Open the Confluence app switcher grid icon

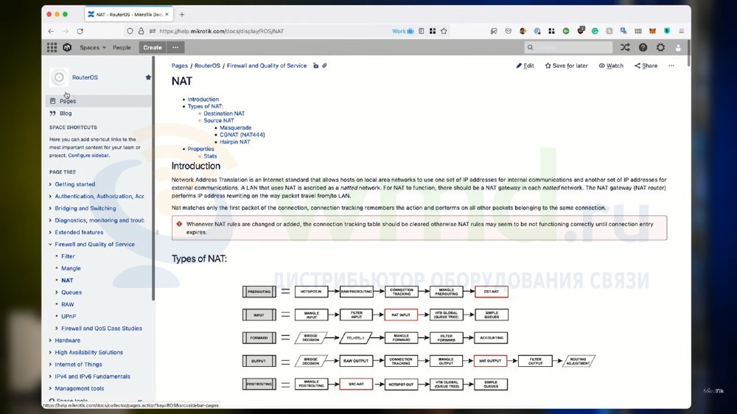pos(52,47)
